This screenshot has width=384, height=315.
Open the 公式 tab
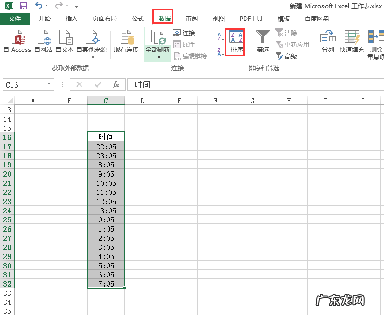pos(138,19)
